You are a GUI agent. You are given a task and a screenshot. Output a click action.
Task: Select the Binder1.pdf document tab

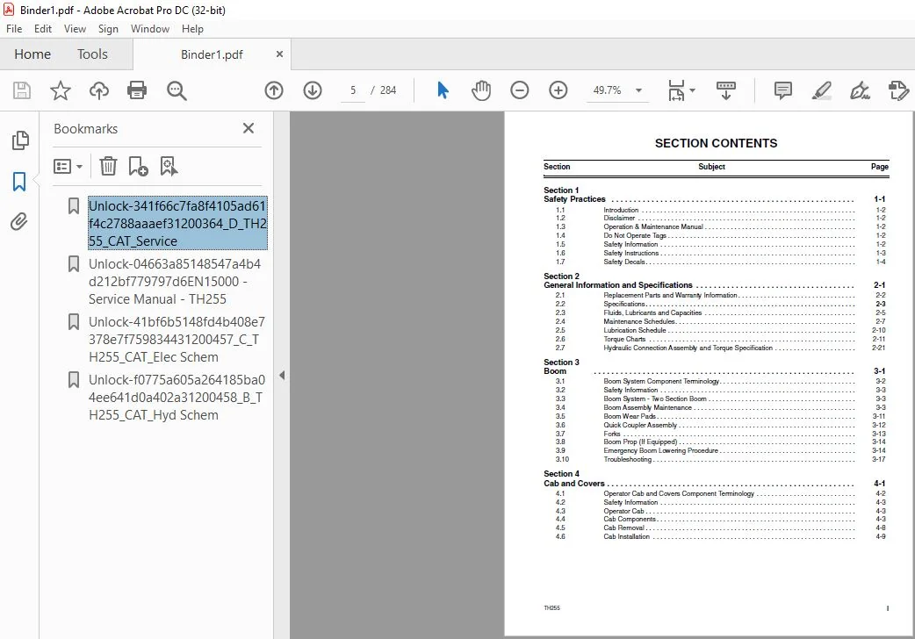pyautogui.click(x=212, y=54)
